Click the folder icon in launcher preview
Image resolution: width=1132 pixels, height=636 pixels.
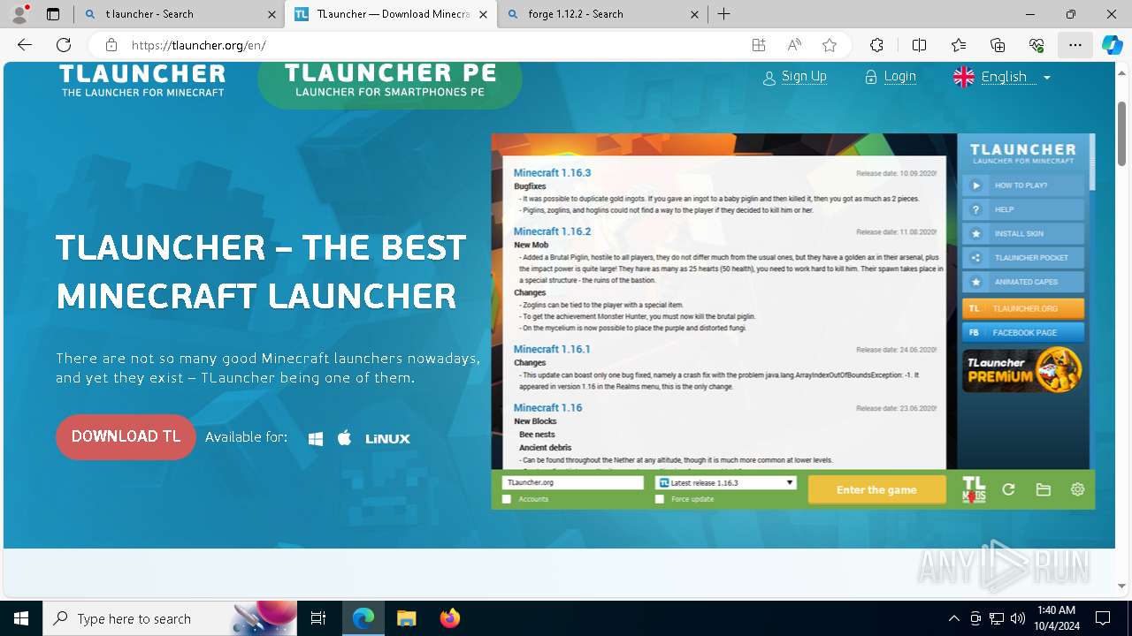[1044, 489]
